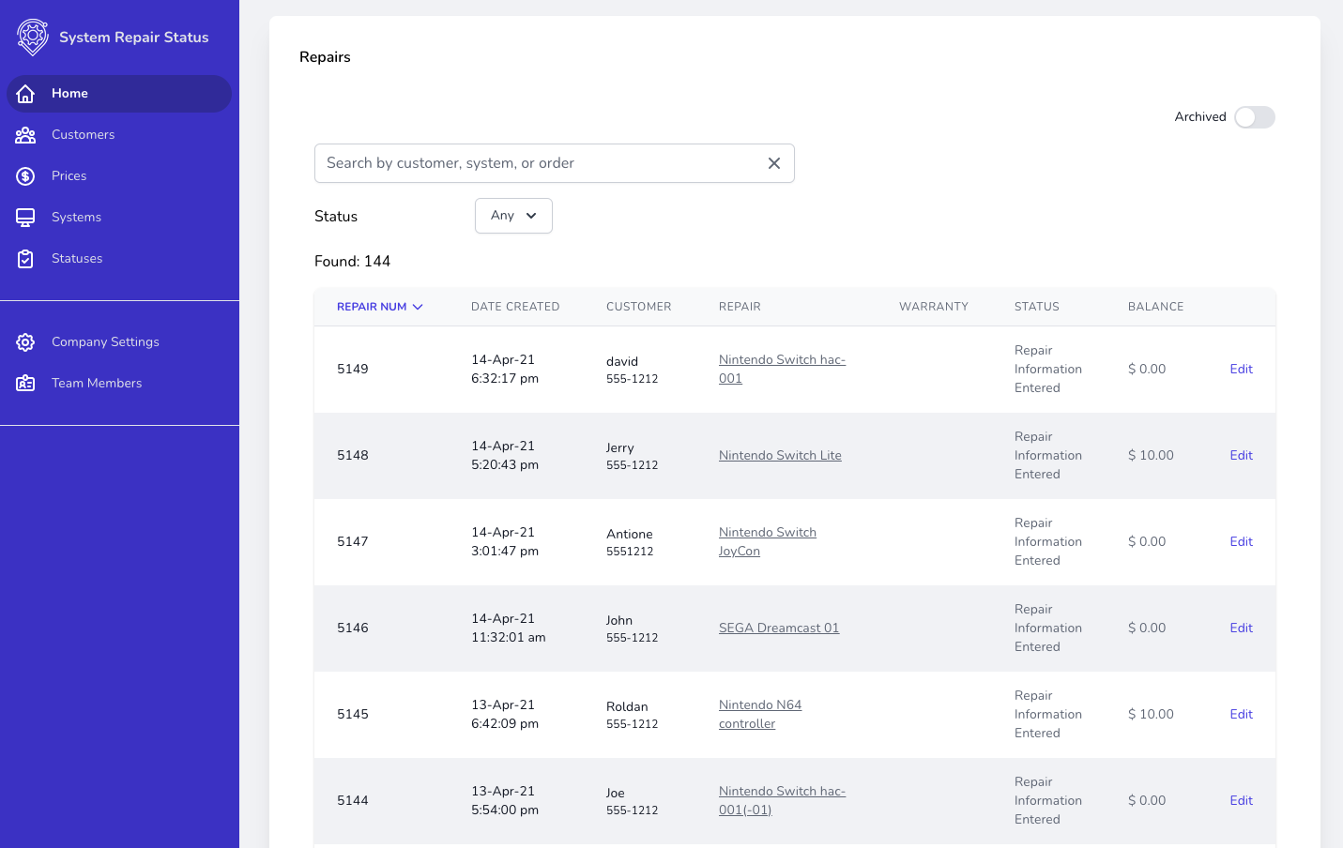Image resolution: width=1343 pixels, height=848 pixels.
Task: Open the Team Members menu item
Action: point(97,384)
